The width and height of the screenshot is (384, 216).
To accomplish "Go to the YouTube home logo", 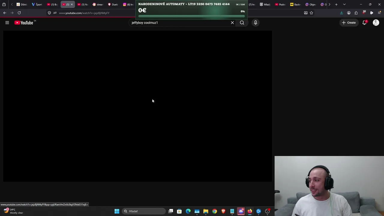I will tap(24, 22).
